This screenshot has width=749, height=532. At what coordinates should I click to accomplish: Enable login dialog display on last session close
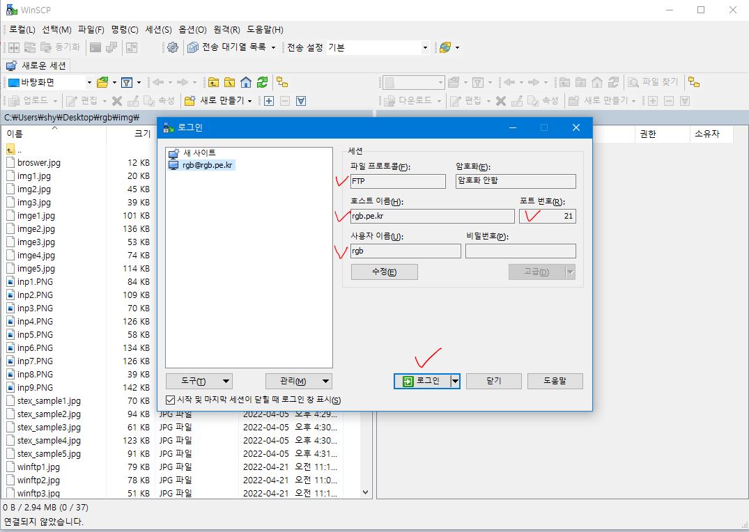click(x=169, y=399)
